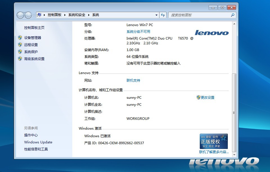270x172 pixels.
Task: Open 操作中心 under 另请参阅
Action: pyautogui.click(x=31, y=135)
